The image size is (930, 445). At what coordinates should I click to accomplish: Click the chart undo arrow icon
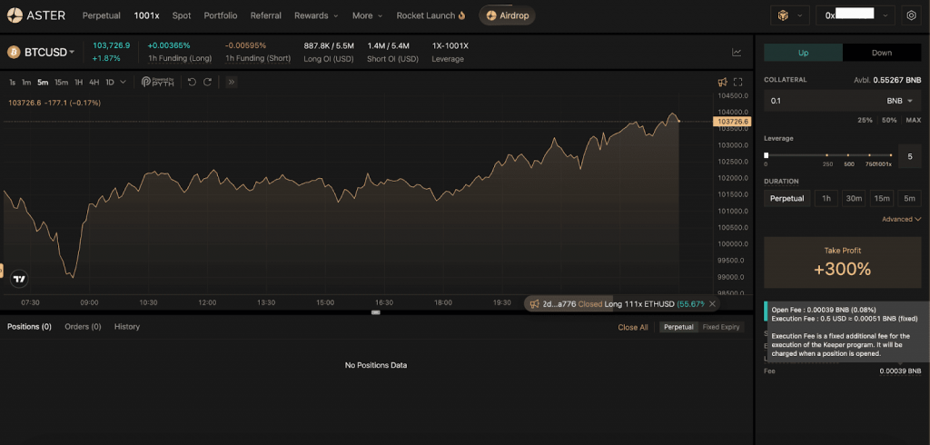[192, 82]
